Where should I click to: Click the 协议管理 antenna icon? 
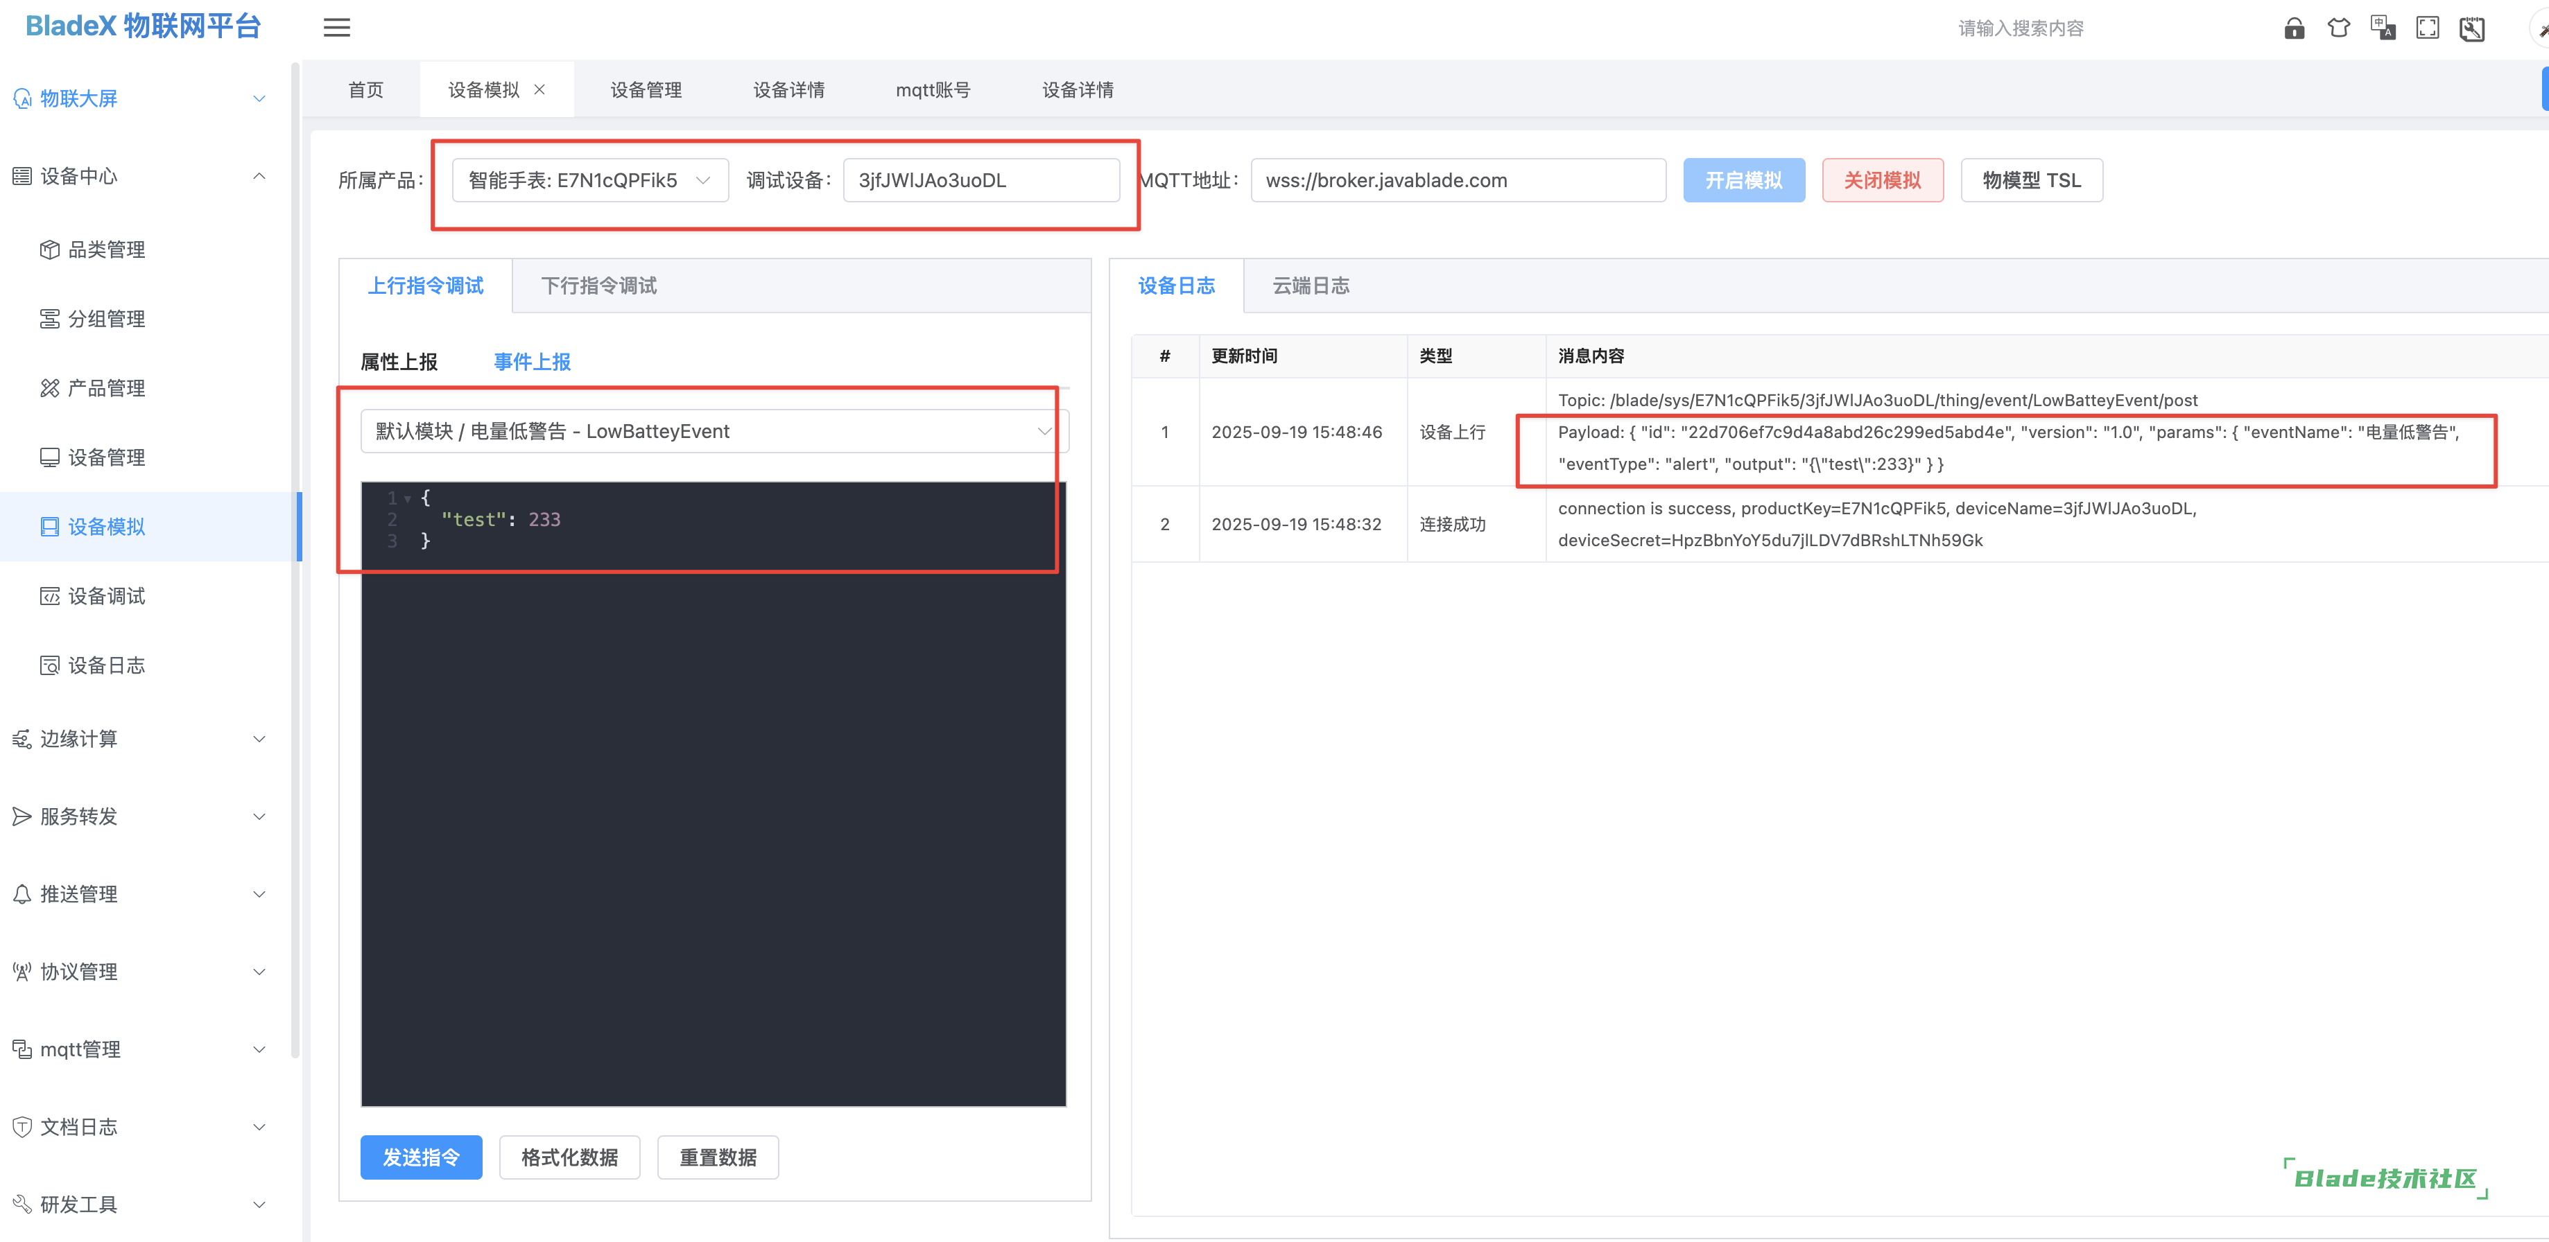coord(21,971)
